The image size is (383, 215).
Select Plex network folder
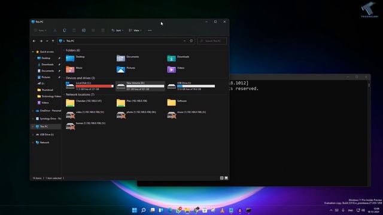132,103
